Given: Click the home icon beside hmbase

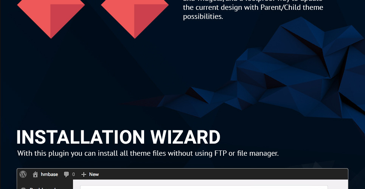Looking at the screenshot, I should 36,174.
